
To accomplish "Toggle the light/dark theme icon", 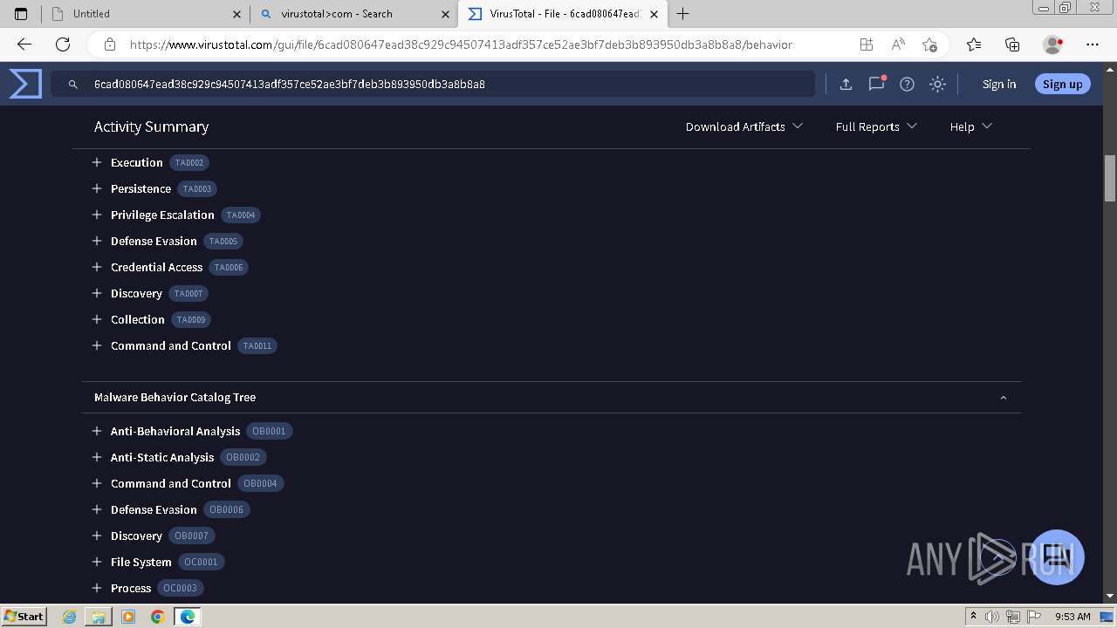I will pos(937,84).
